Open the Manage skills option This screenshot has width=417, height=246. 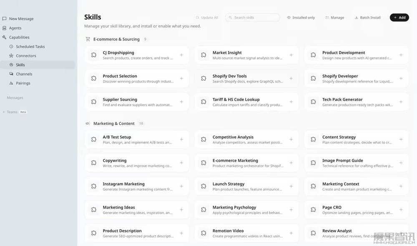(x=334, y=18)
